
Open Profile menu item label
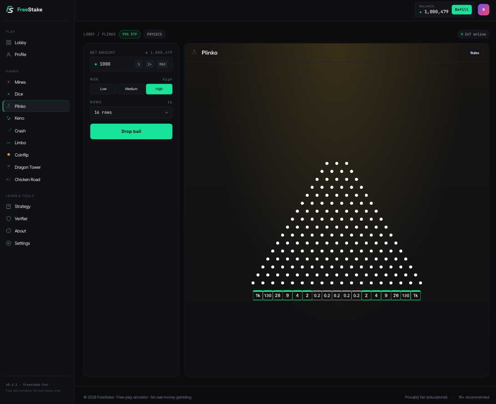20,55
